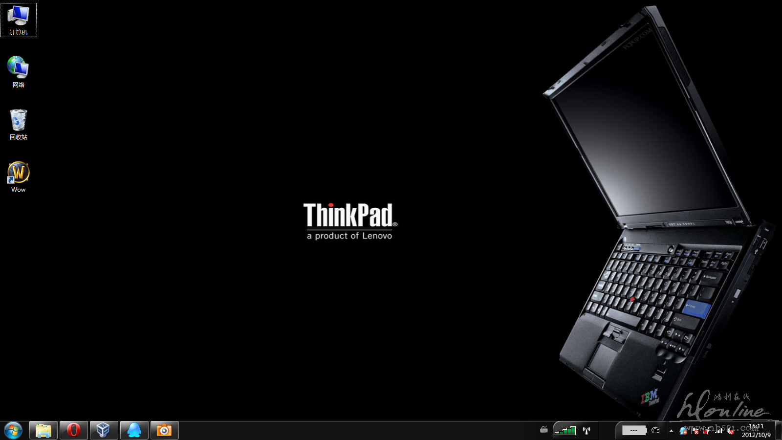Screen dimensions: 782x440
Task: Click the keyboard icon in the taskbar
Action: point(544,430)
